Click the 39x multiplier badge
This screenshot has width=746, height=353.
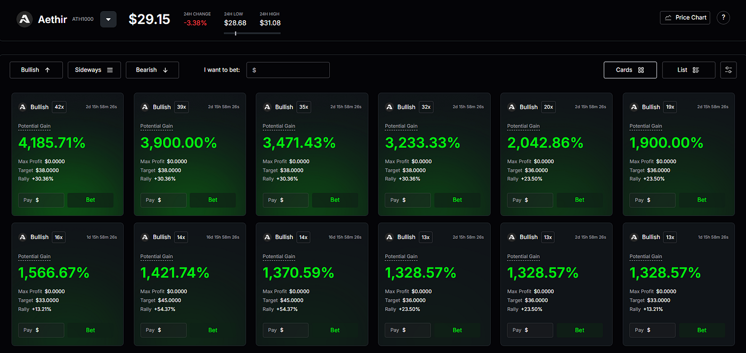point(181,107)
